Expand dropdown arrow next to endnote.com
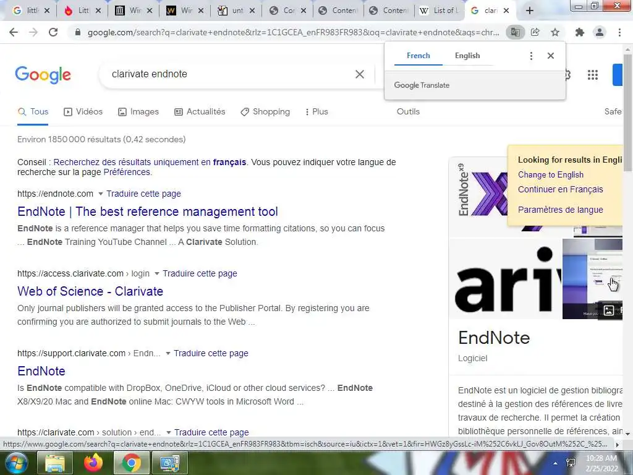Screen dimensions: 633x475 point(101,194)
